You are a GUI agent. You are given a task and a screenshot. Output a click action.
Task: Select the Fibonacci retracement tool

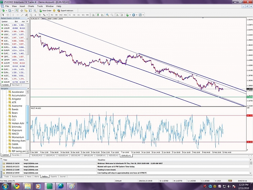(x=31, y=15)
